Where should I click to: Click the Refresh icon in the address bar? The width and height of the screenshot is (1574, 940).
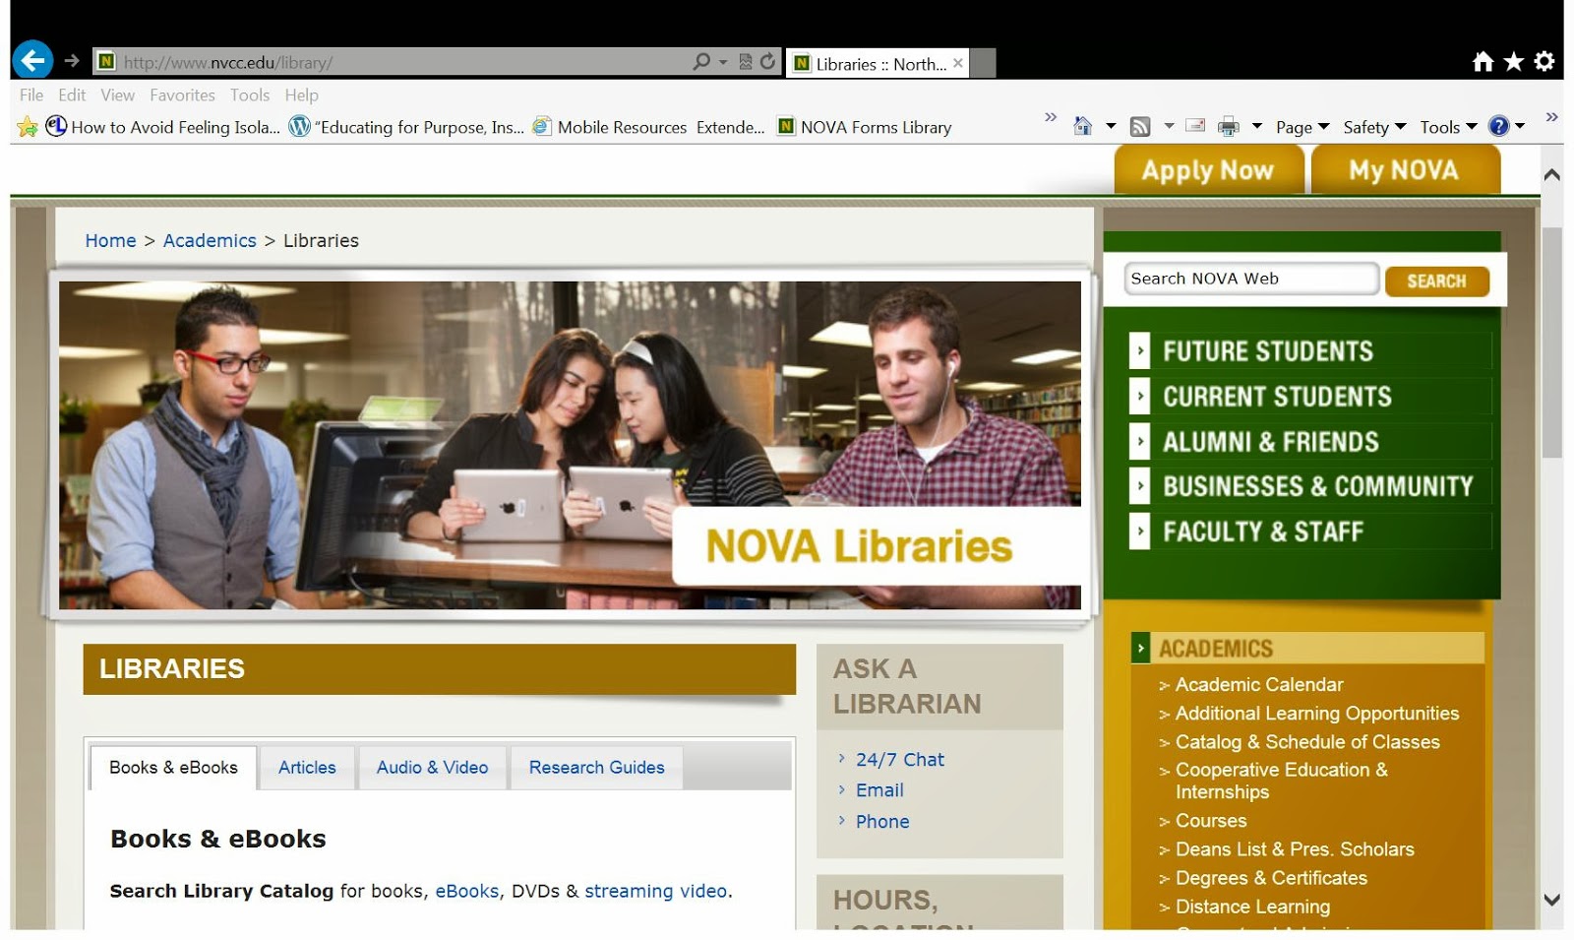point(768,60)
